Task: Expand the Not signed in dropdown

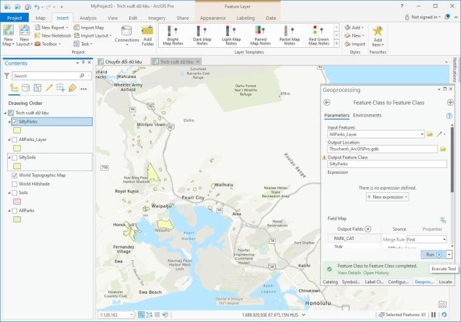Action: pos(439,17)
